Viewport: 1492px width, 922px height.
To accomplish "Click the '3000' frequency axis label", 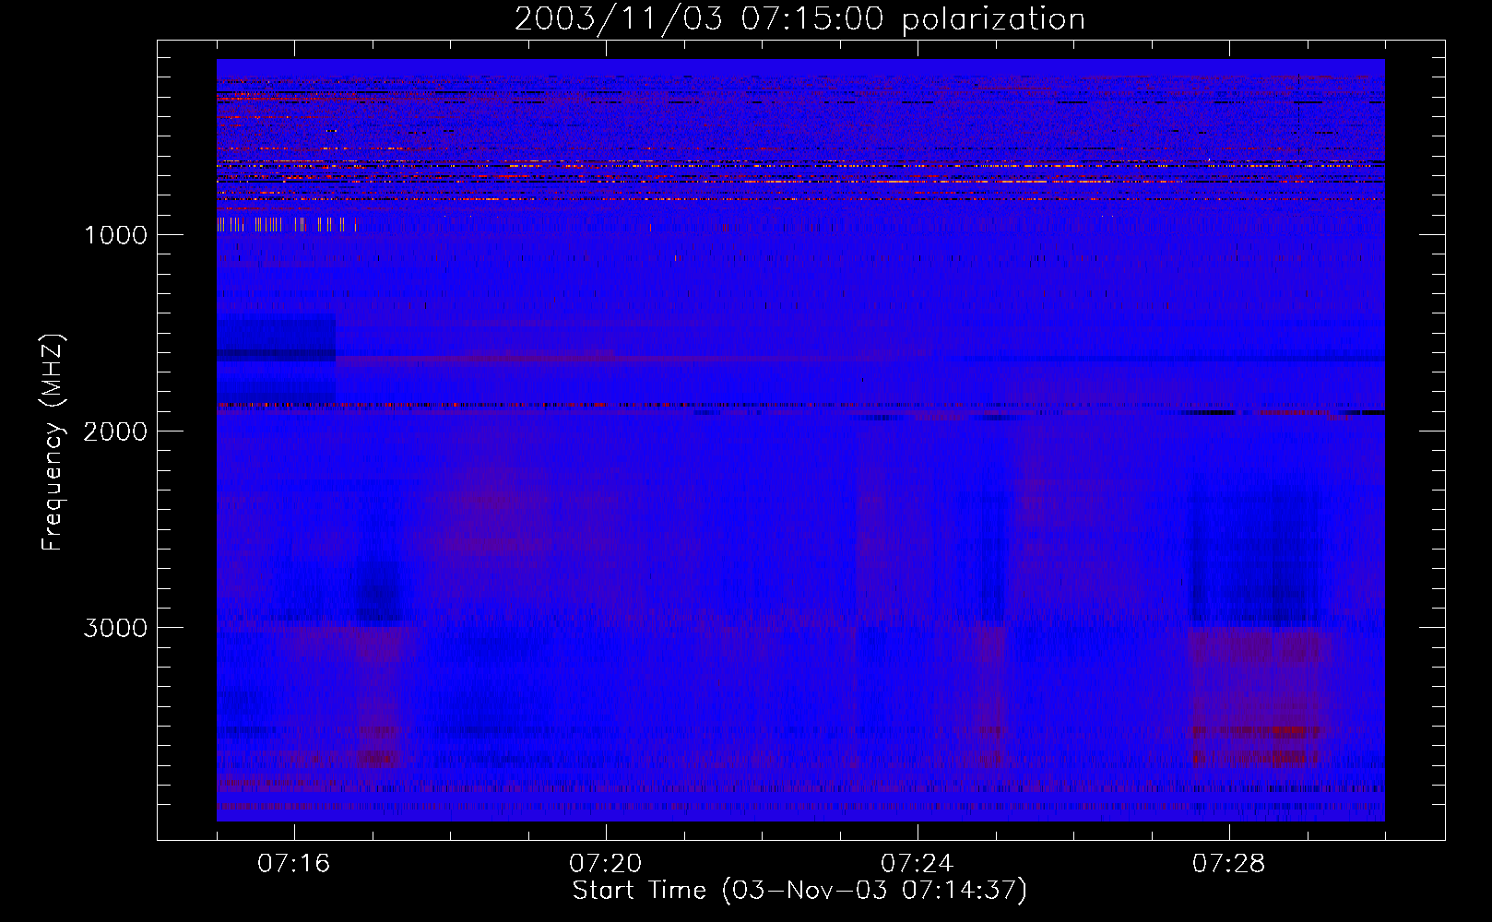I will (115, 628).
